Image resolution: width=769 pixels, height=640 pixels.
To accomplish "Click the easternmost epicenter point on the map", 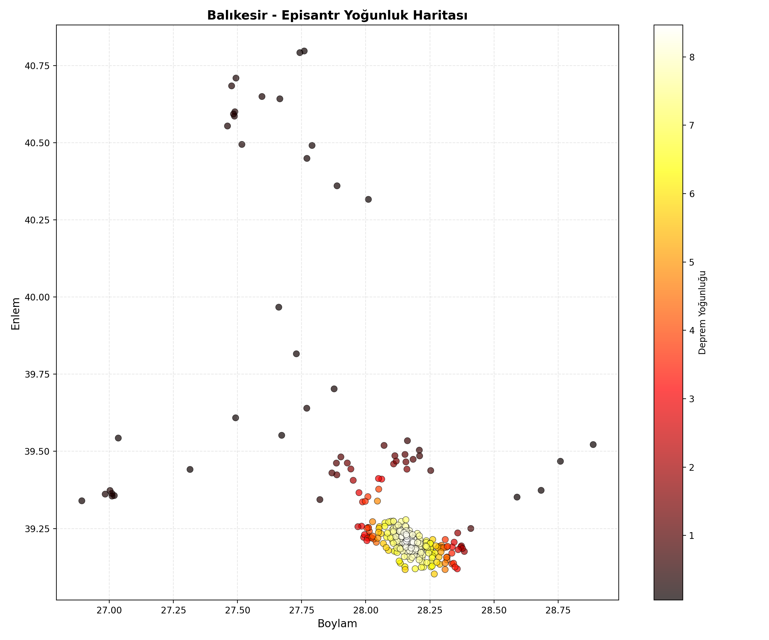I will [593, 445].
